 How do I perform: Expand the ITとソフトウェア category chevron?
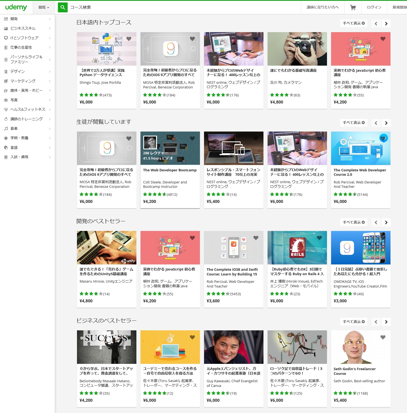50,38
